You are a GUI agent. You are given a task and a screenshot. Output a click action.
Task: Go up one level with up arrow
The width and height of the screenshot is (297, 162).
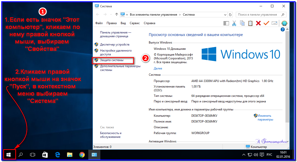116,14
